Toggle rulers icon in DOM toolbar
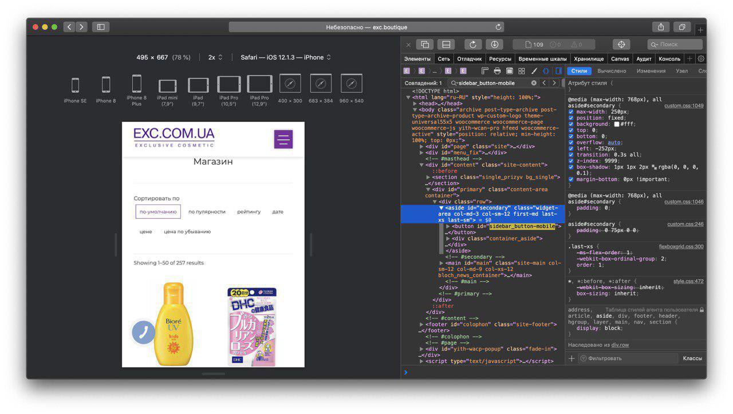The width and height of the screenshot is (733, 414). click(x=484, y=71)
